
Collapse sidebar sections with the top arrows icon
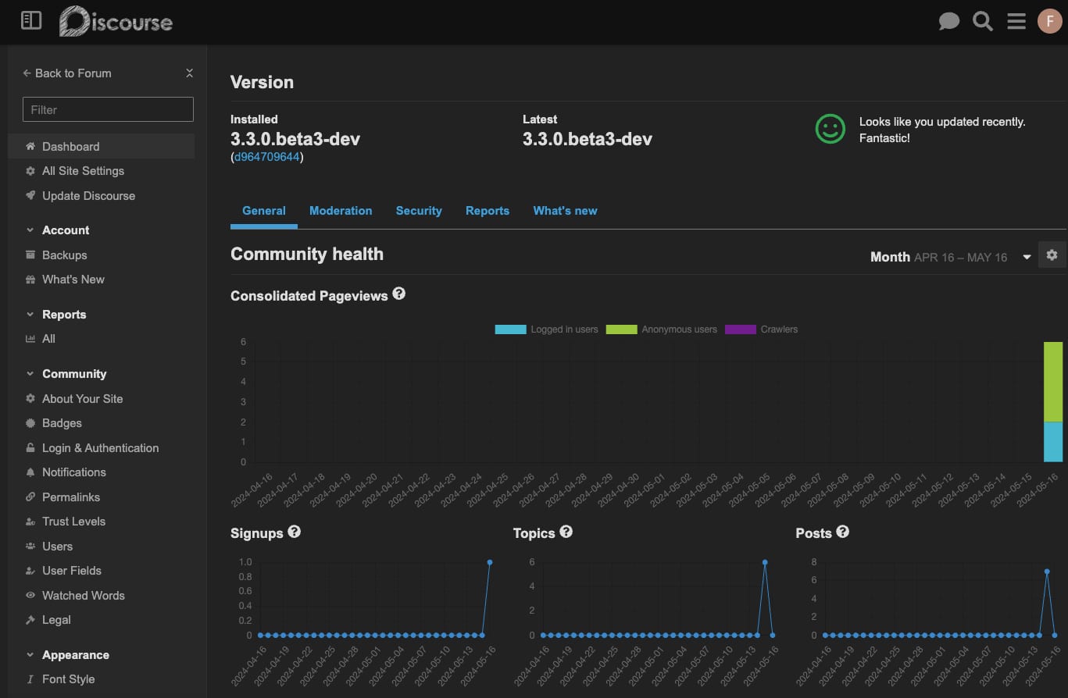click(189, 73)
